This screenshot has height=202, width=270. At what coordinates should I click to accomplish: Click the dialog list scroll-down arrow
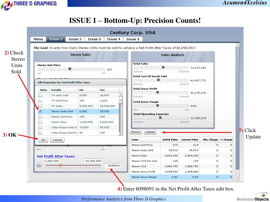click(121, 133)
